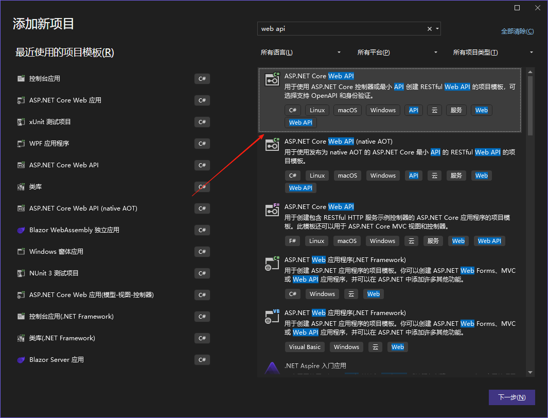Open the 所有项目类型 filter dropdown
This screenshot has height=418, width=548.
point(493,53)
